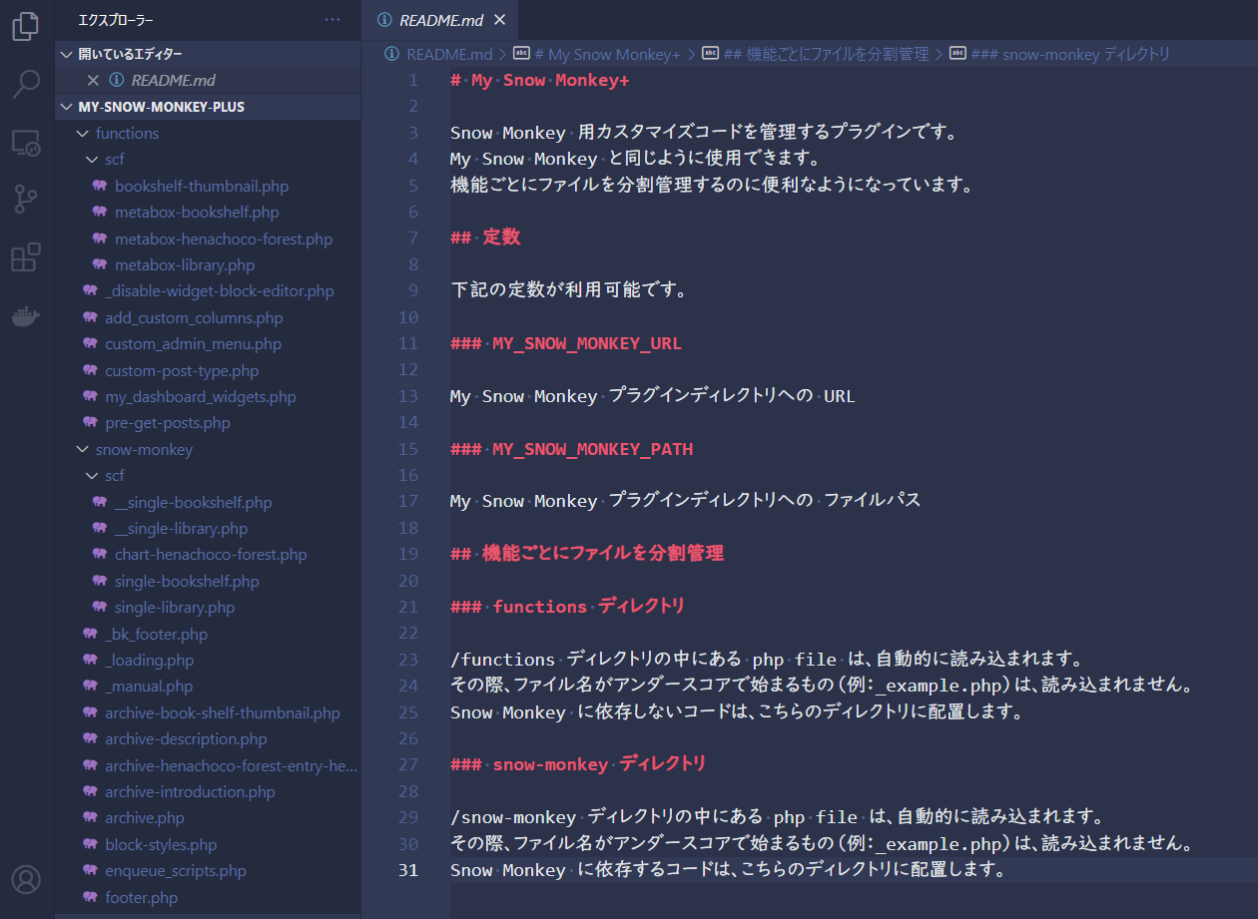Click the '## 定数' heading line
1258x919 pixels.
(485, 237)
